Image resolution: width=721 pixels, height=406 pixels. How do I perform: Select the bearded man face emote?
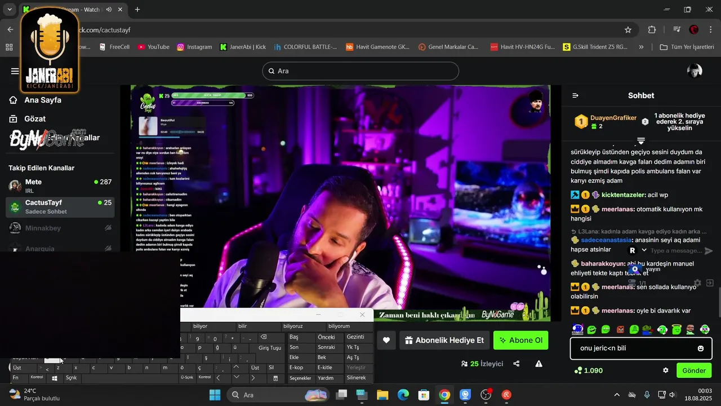(691, 329)
